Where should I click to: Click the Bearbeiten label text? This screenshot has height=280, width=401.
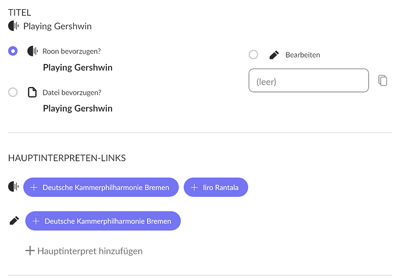[x=303, y=55]
